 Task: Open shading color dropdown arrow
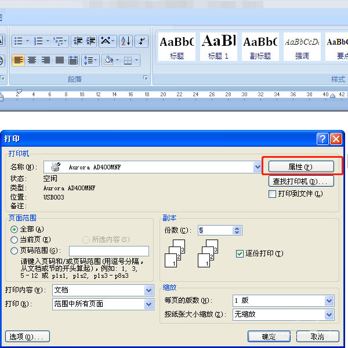[x=117, y=60]
